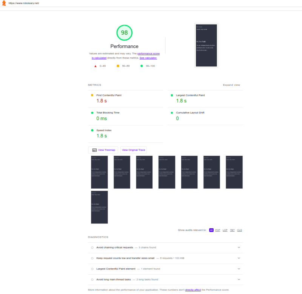The image size is (302, 294).
Task: Click the Performance heading
Action: pos(125,46)
